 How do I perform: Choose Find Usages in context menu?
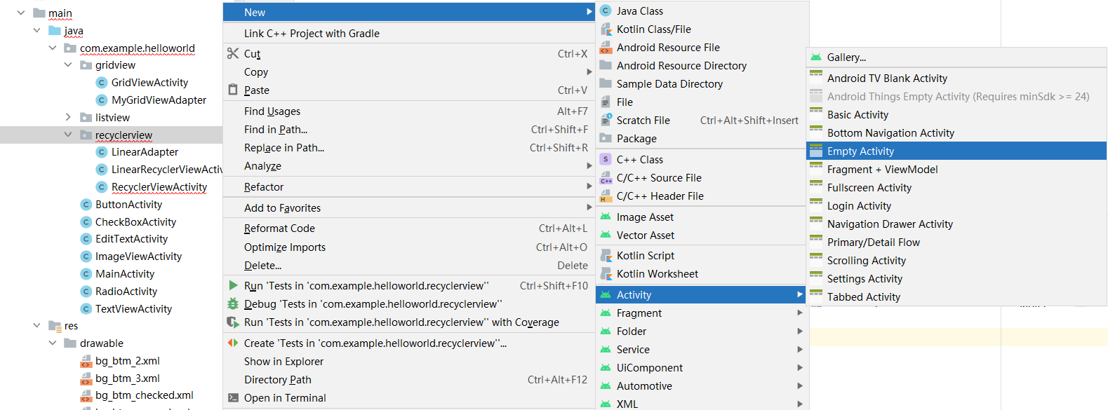[x=272, y=111]
